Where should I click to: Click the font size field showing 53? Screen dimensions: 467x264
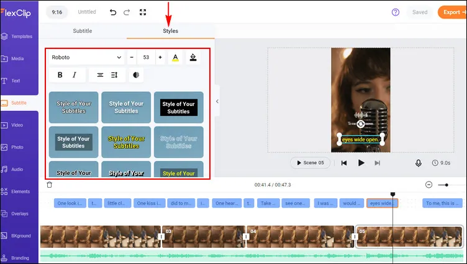pyautogui.click(x=146, y=58)
